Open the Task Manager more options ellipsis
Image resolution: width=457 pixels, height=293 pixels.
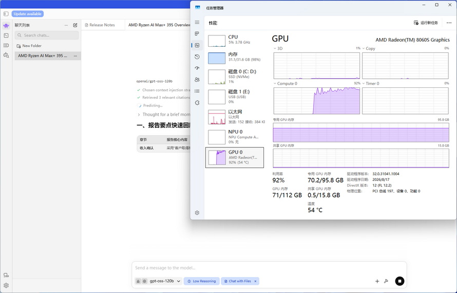pos(449,23)
